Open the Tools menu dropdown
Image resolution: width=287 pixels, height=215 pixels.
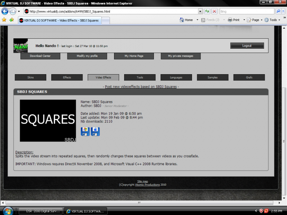(272, 20)
